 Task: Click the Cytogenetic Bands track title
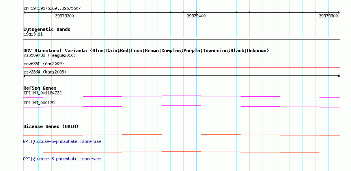point(47,29)
